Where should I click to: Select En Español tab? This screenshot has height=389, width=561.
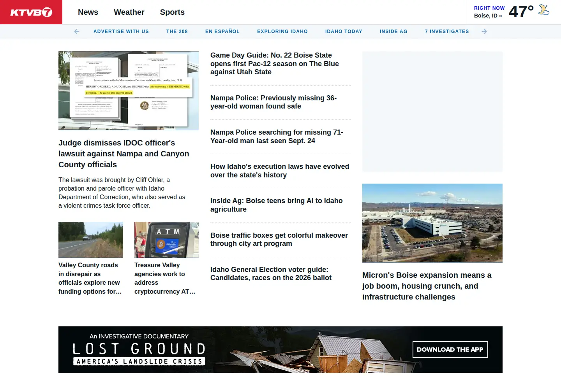pyautogui.click(x=222, y=32)
